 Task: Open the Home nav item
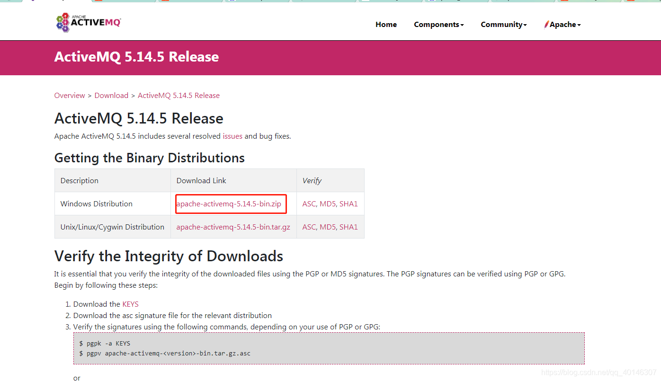point(386,25)
